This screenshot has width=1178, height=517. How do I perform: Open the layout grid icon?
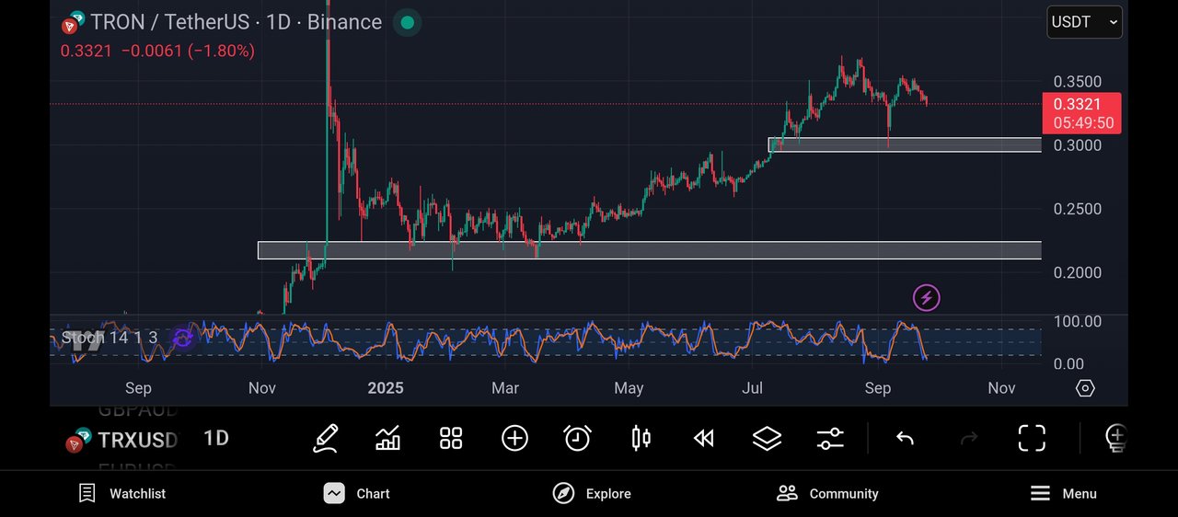tap(451, 438)
